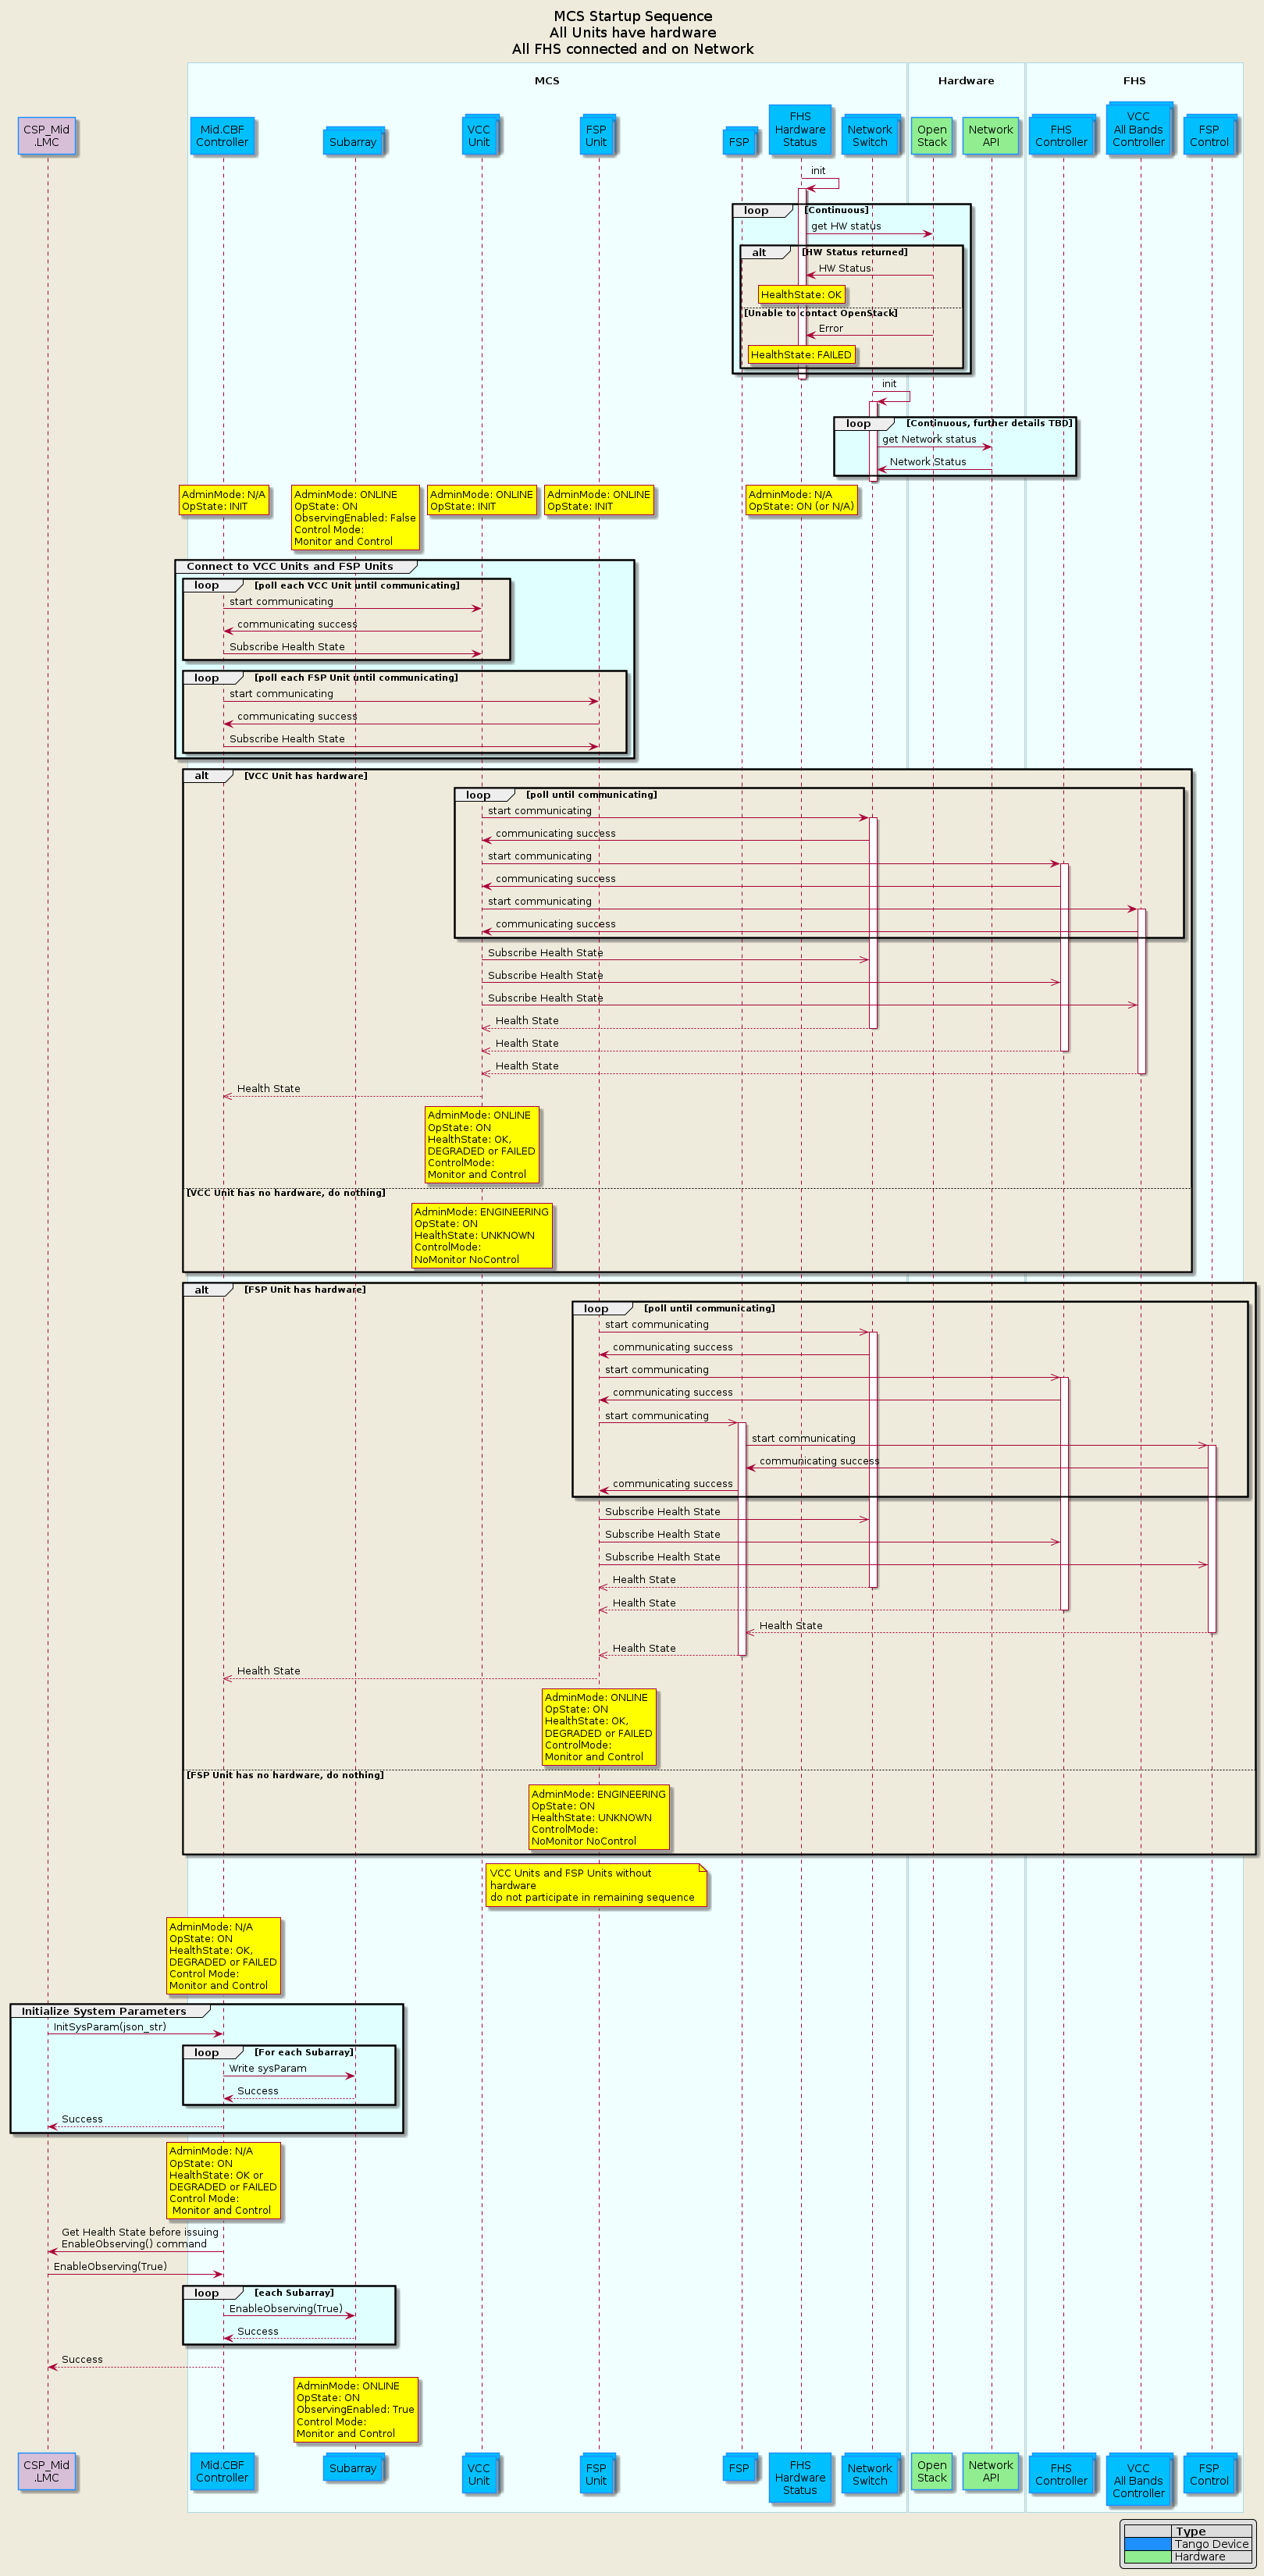1264x2576 pixels.
Task: Click the '[each Subarray]' loop condition
Action: coord(294,2292)
